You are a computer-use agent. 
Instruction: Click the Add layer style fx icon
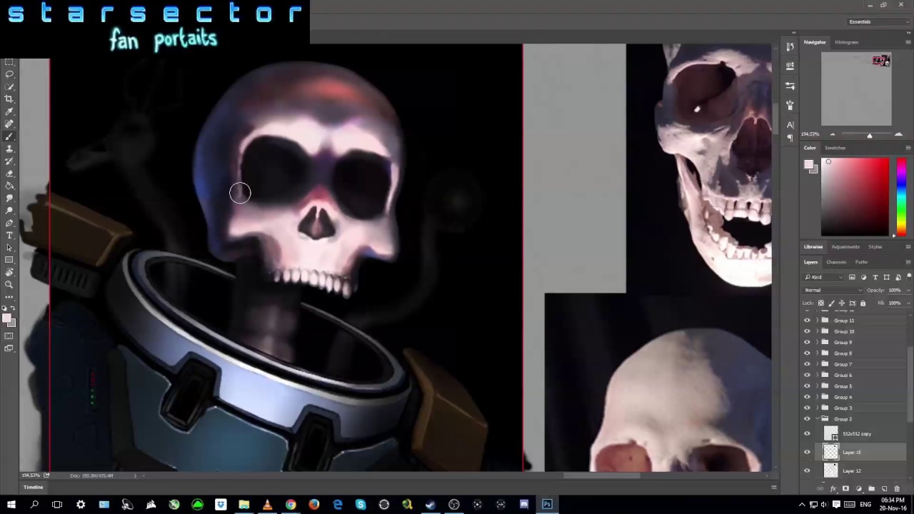click(833, 489)
